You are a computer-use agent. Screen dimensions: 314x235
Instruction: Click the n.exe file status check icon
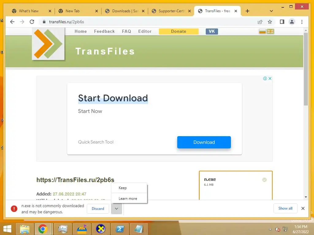[264, 180]
